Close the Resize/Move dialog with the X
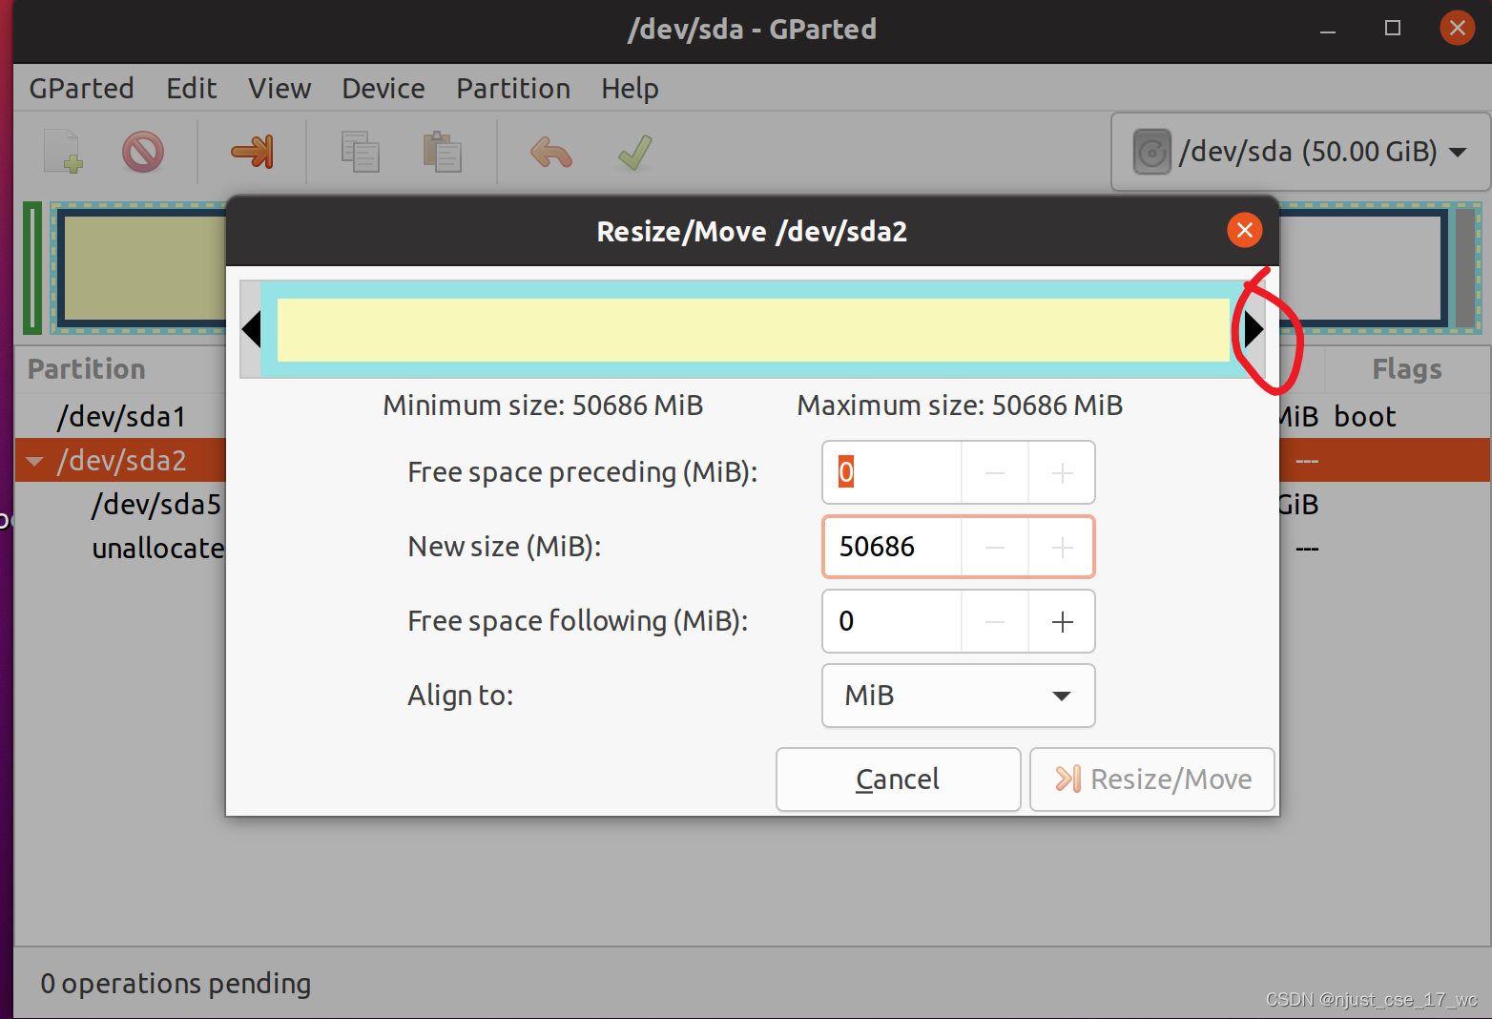Image resolution: width=1492 pixels, height=1019 pixels. [1244, 230]
